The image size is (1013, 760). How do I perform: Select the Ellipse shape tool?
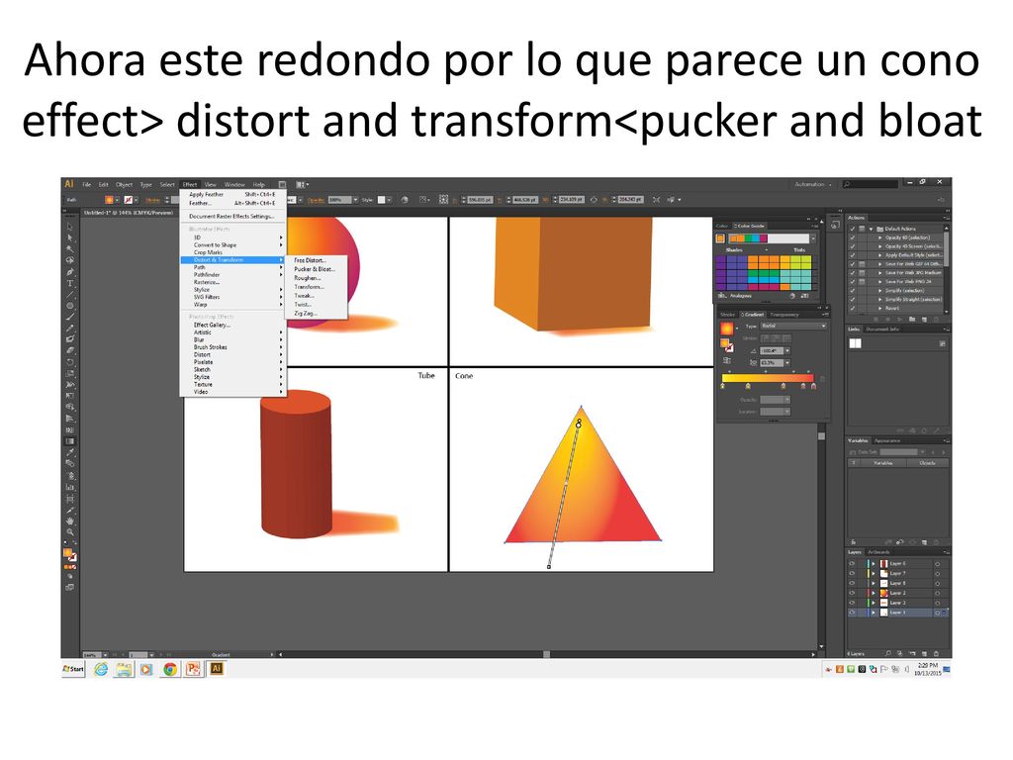click(x=70, y=306)
